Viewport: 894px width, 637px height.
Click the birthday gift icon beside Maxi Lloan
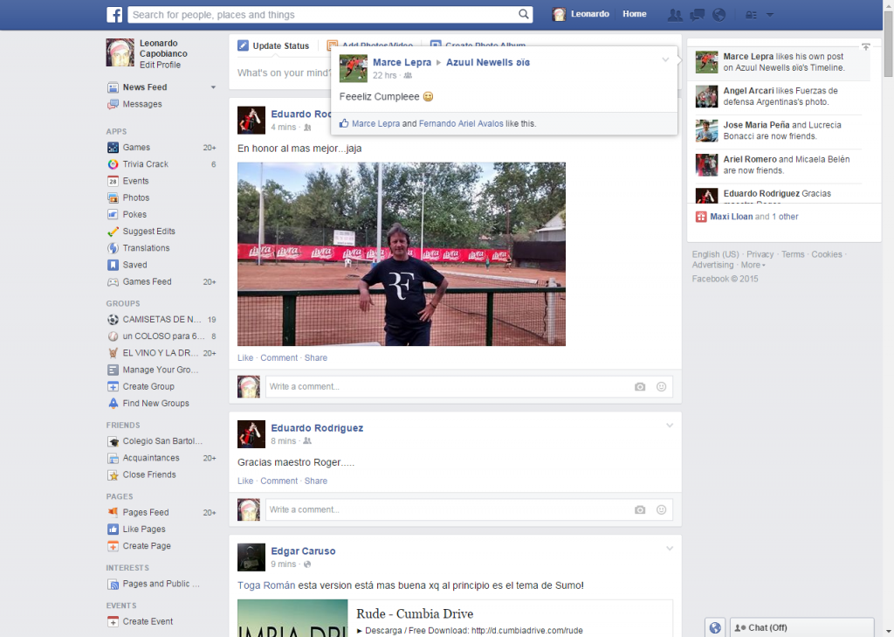tap(701, 217)
